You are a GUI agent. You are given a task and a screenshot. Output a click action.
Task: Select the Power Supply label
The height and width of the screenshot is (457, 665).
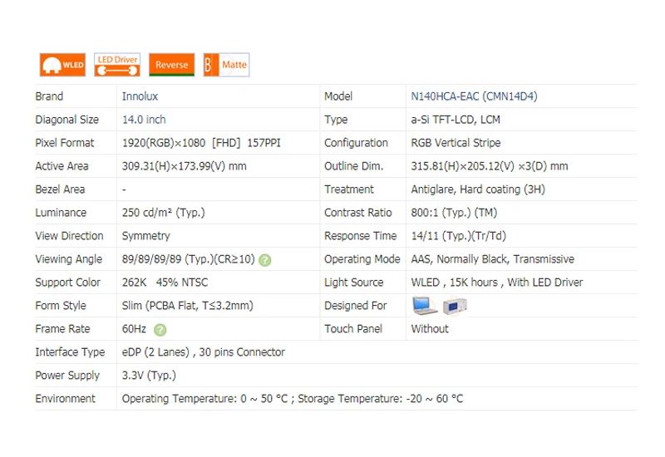tap(67, 376)
